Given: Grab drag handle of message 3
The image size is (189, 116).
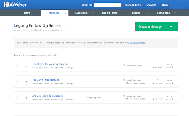Looking at the screenshot, I should (18, 97).
